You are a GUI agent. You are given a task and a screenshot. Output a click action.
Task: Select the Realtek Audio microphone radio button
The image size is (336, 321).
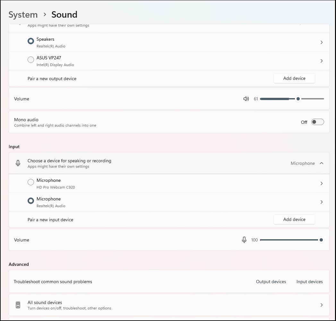tap(31, 201)
